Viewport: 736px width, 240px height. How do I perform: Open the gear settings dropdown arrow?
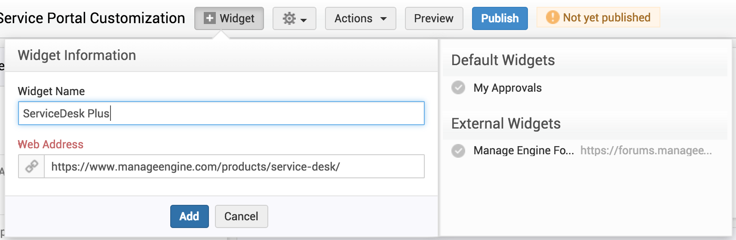[304, 20]
